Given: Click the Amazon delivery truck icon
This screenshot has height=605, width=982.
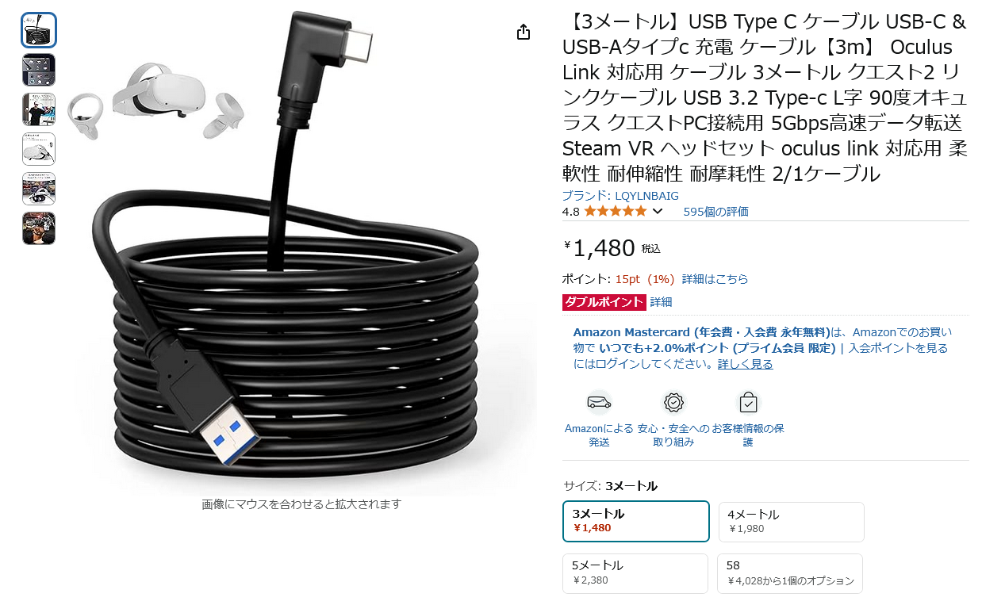Looking at the screenshot, I should 599,402.
